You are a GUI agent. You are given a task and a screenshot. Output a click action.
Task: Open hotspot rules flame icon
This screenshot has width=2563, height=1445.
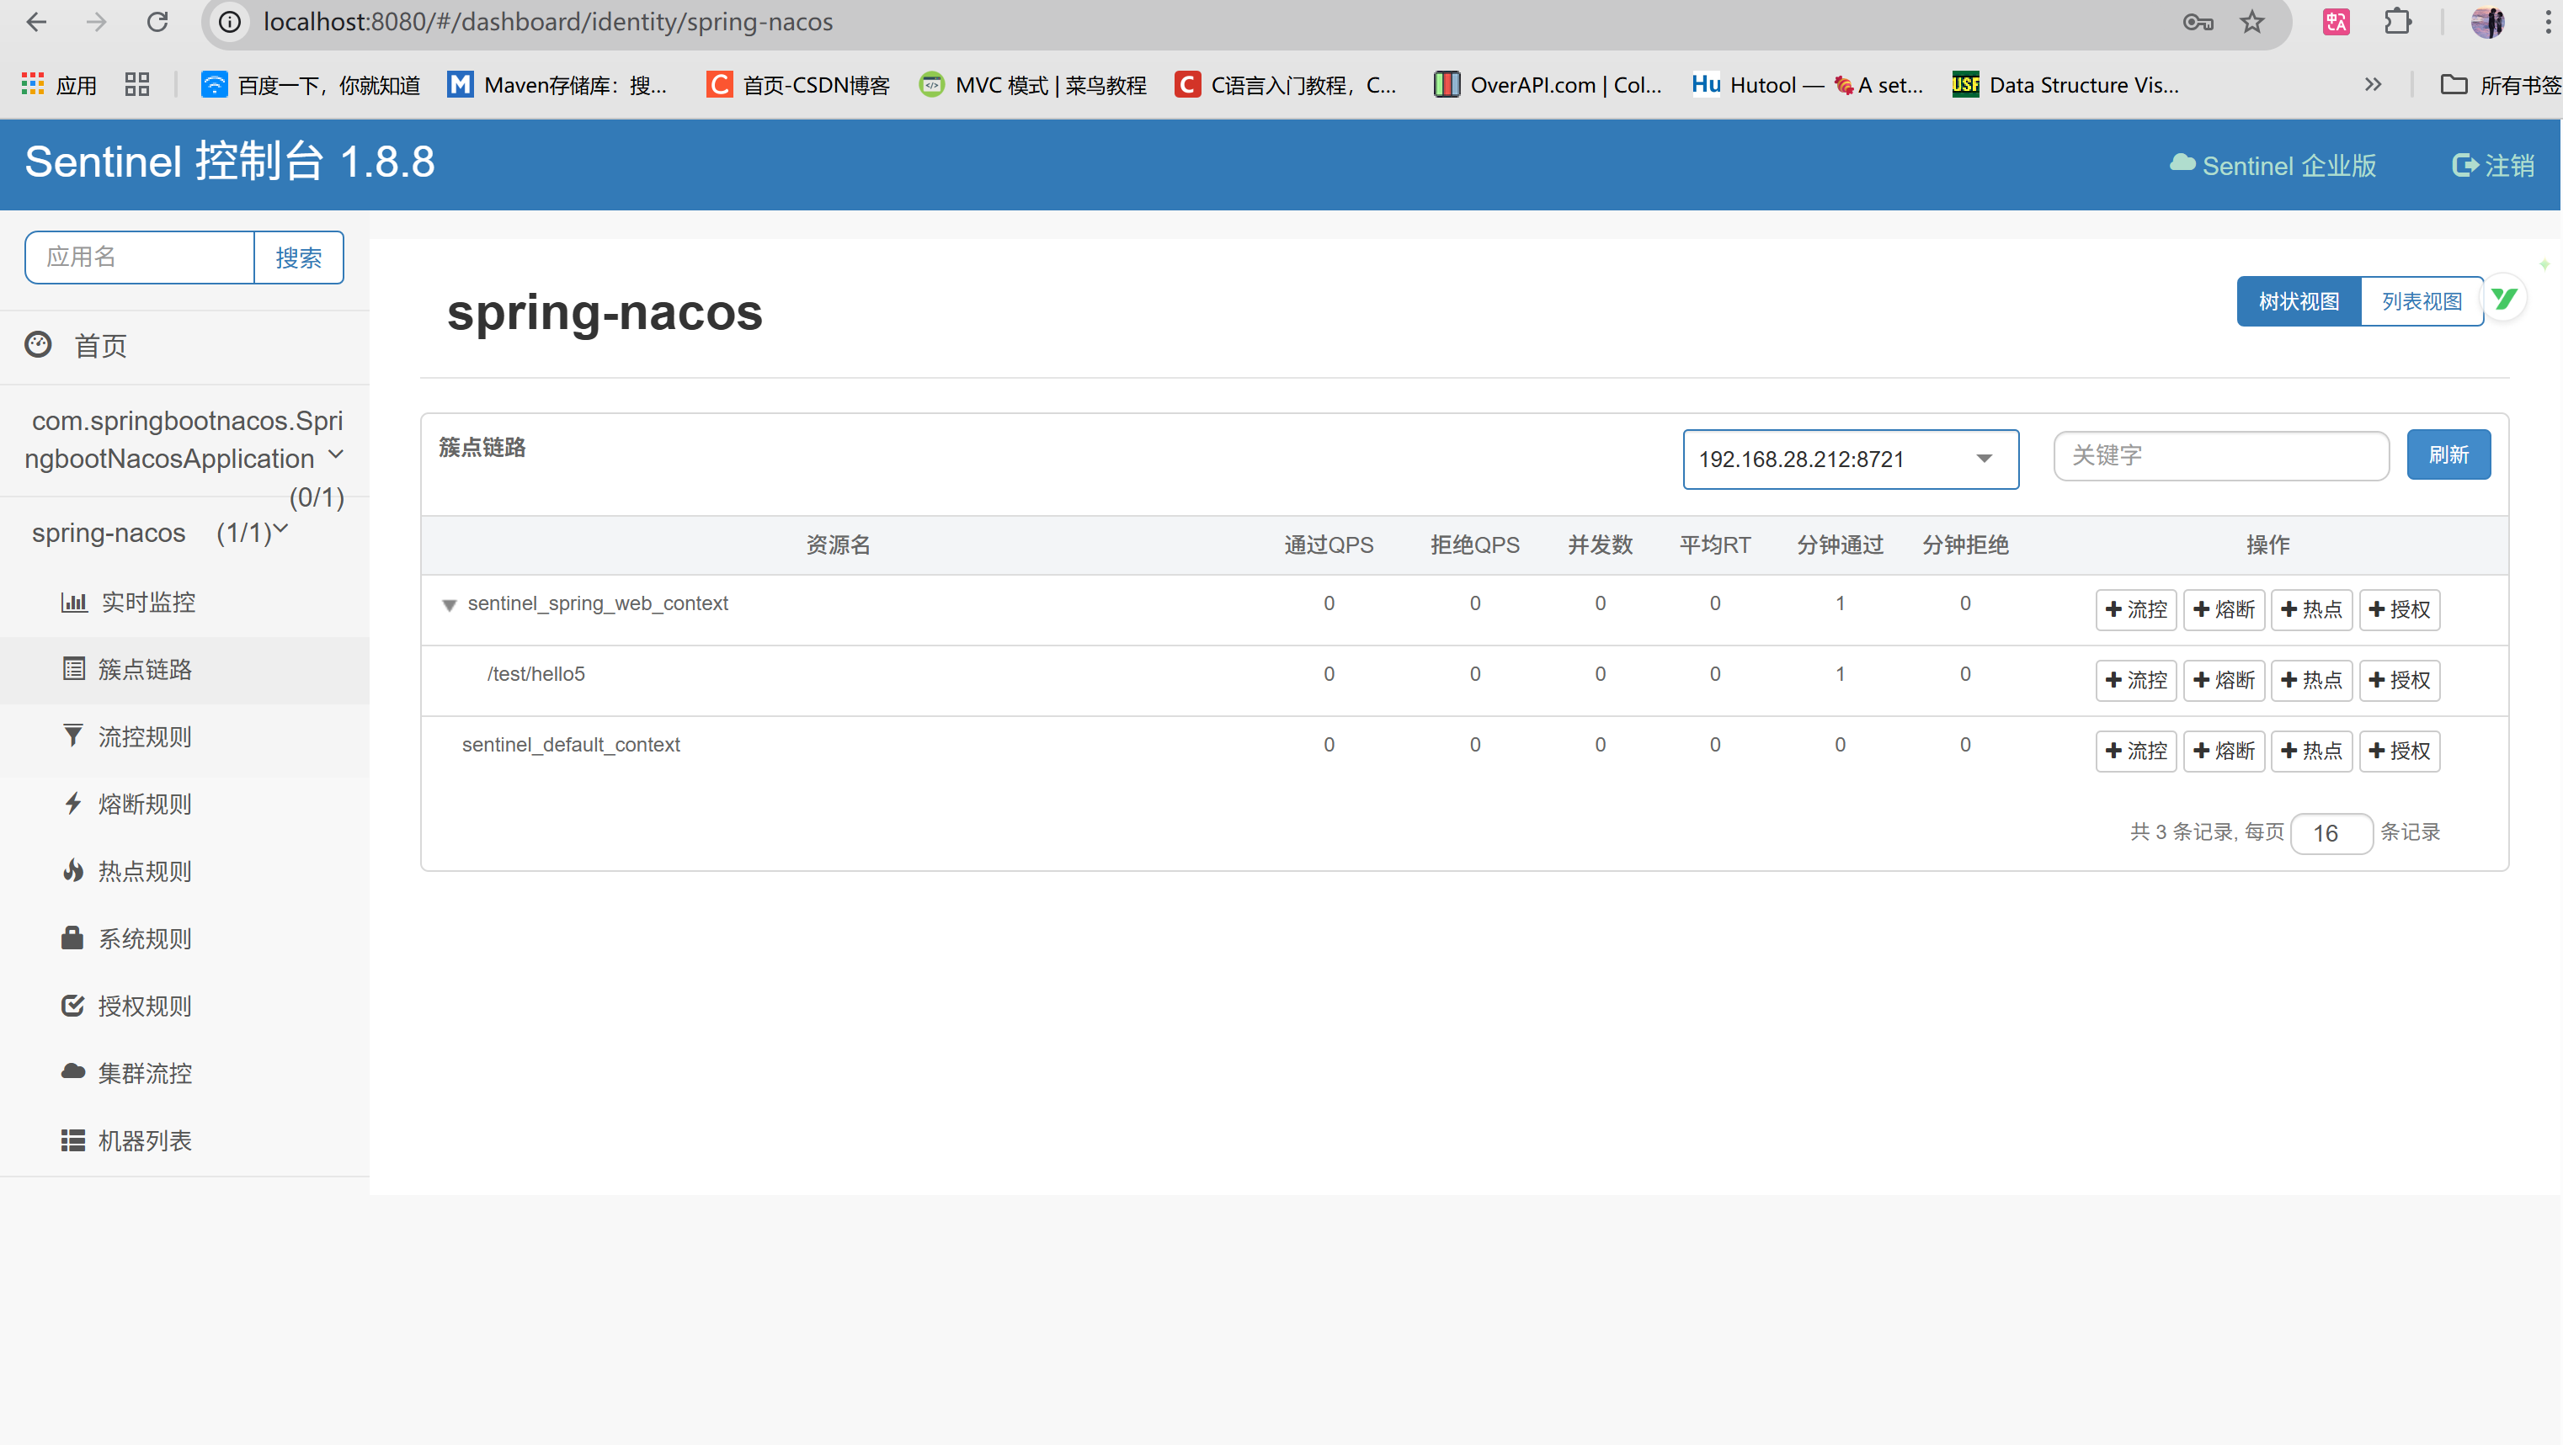pyautogui.click(x=72, y=871)
